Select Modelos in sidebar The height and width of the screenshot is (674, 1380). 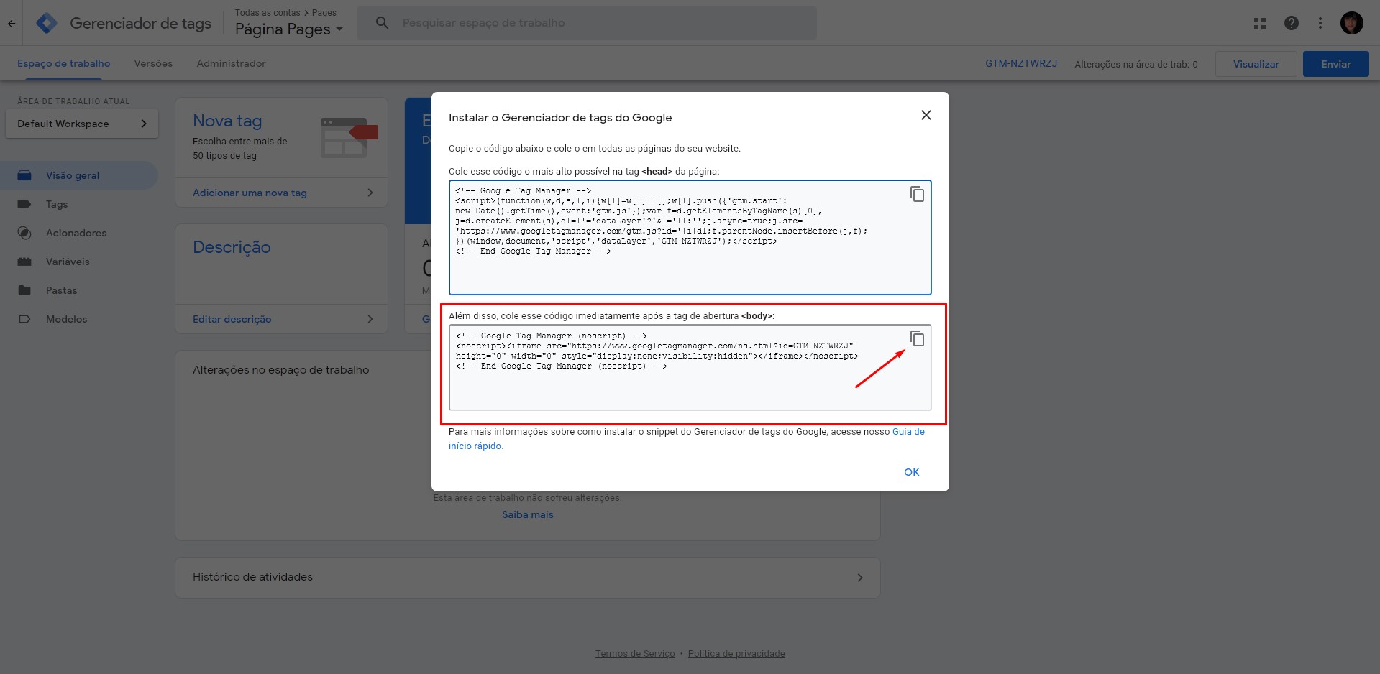79,319
